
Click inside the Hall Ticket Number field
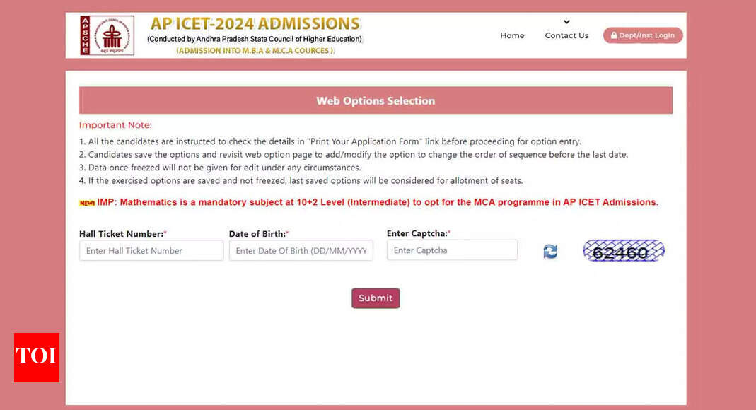pos(151,250)
